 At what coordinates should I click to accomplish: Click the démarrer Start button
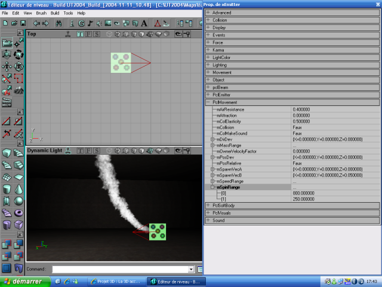(23, 281)
